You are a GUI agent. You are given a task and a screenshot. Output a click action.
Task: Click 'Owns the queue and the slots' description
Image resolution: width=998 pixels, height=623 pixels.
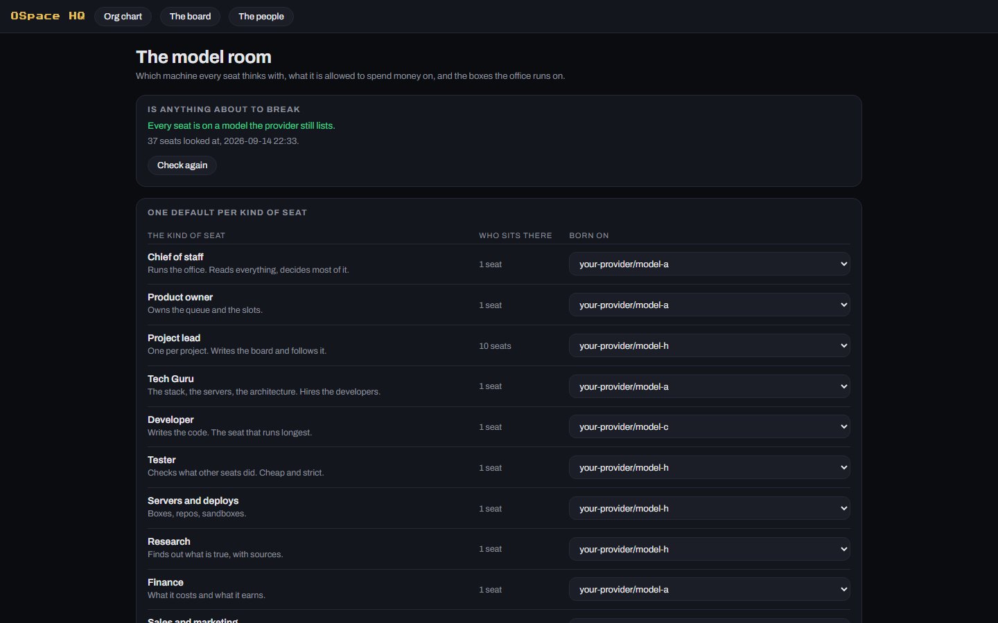pos(205,310)
